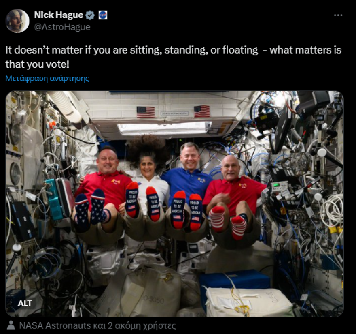
Task: Click the tweet text about voting
Action: (173, 57)
